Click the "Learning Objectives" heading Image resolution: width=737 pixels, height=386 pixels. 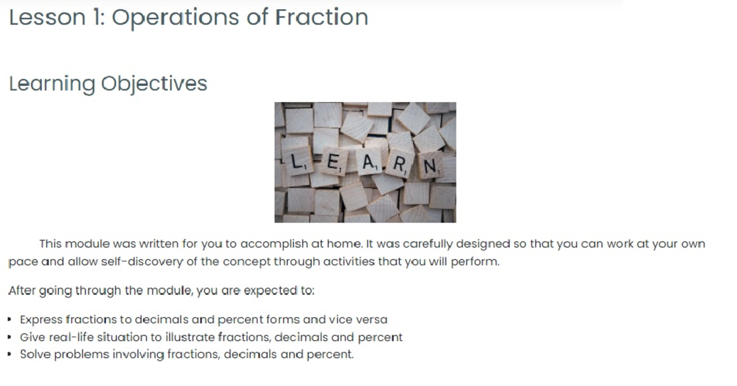[x=108, y=83]
